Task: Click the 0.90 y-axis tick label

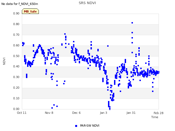Action: 16,13
